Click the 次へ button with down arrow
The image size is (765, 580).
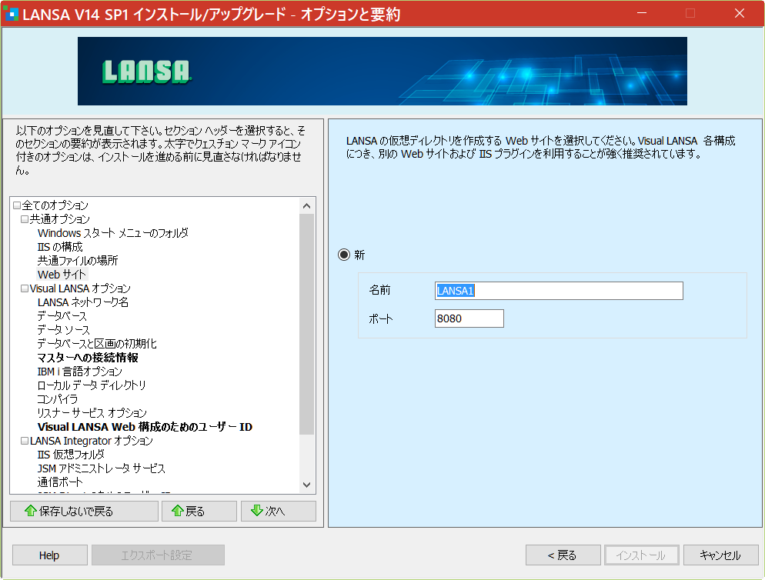(279, 512)
